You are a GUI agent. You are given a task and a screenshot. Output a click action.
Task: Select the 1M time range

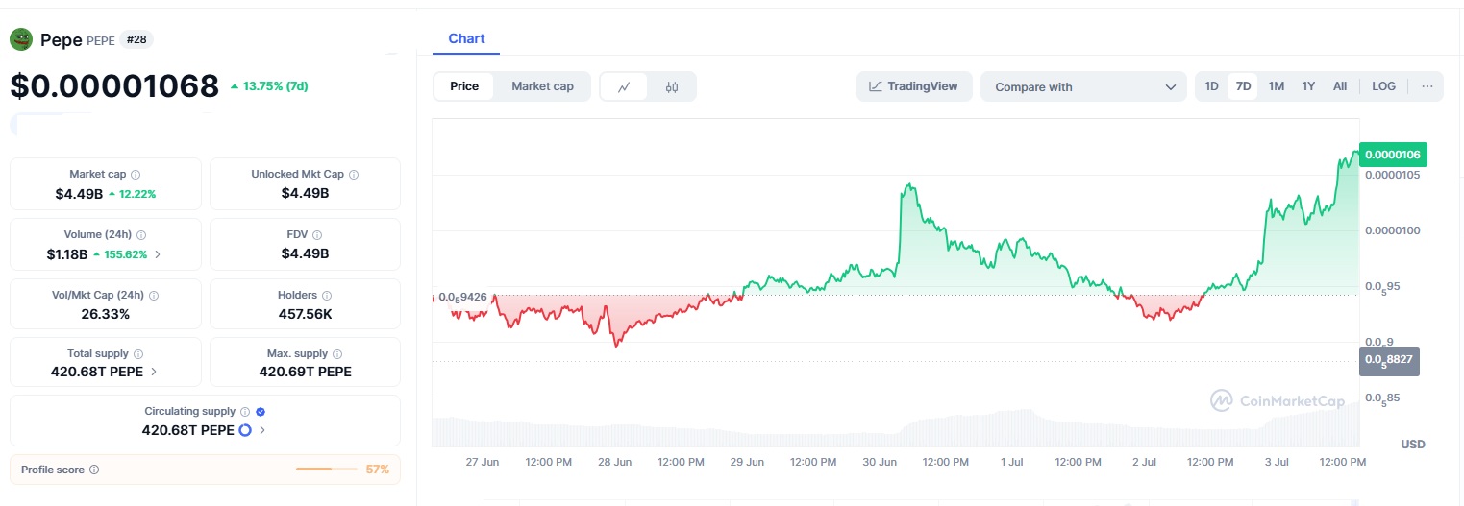point(1276,86)
